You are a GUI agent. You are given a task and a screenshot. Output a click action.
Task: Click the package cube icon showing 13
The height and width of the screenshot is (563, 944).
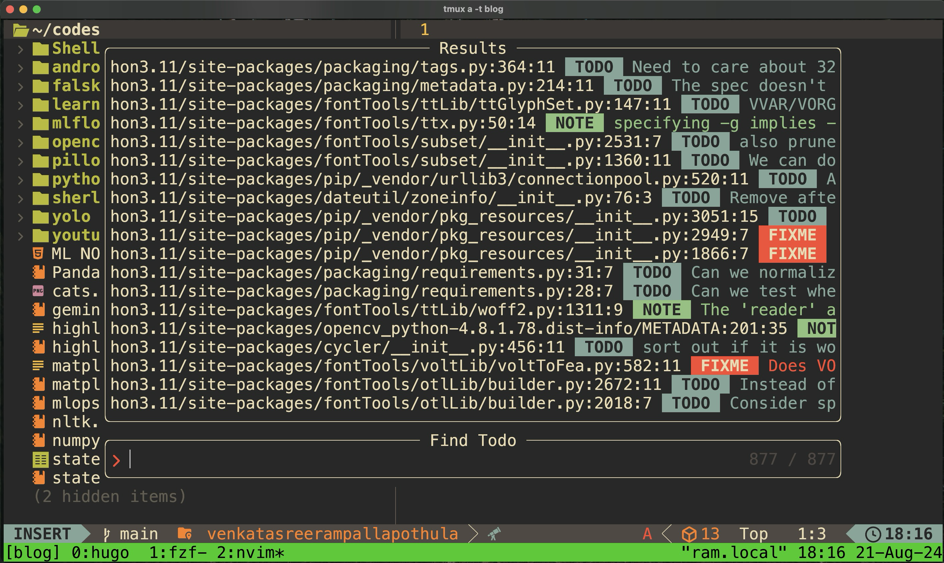689,534
